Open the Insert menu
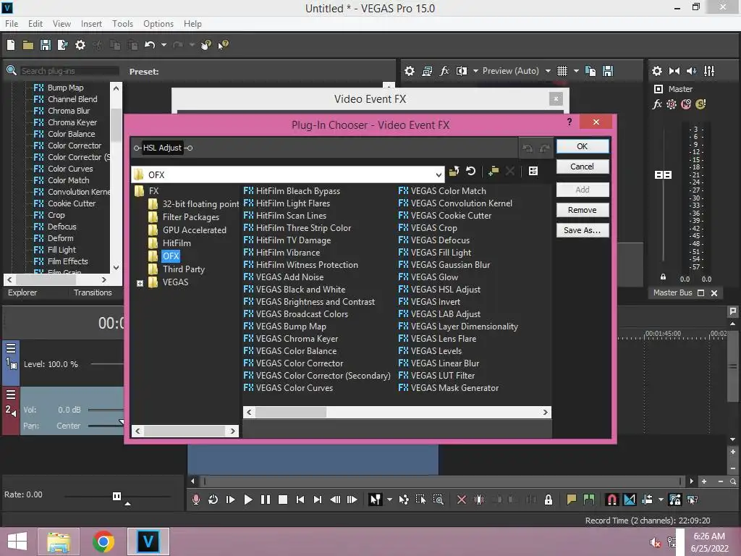Screen dimensions: 741x556 coord(91,24)
